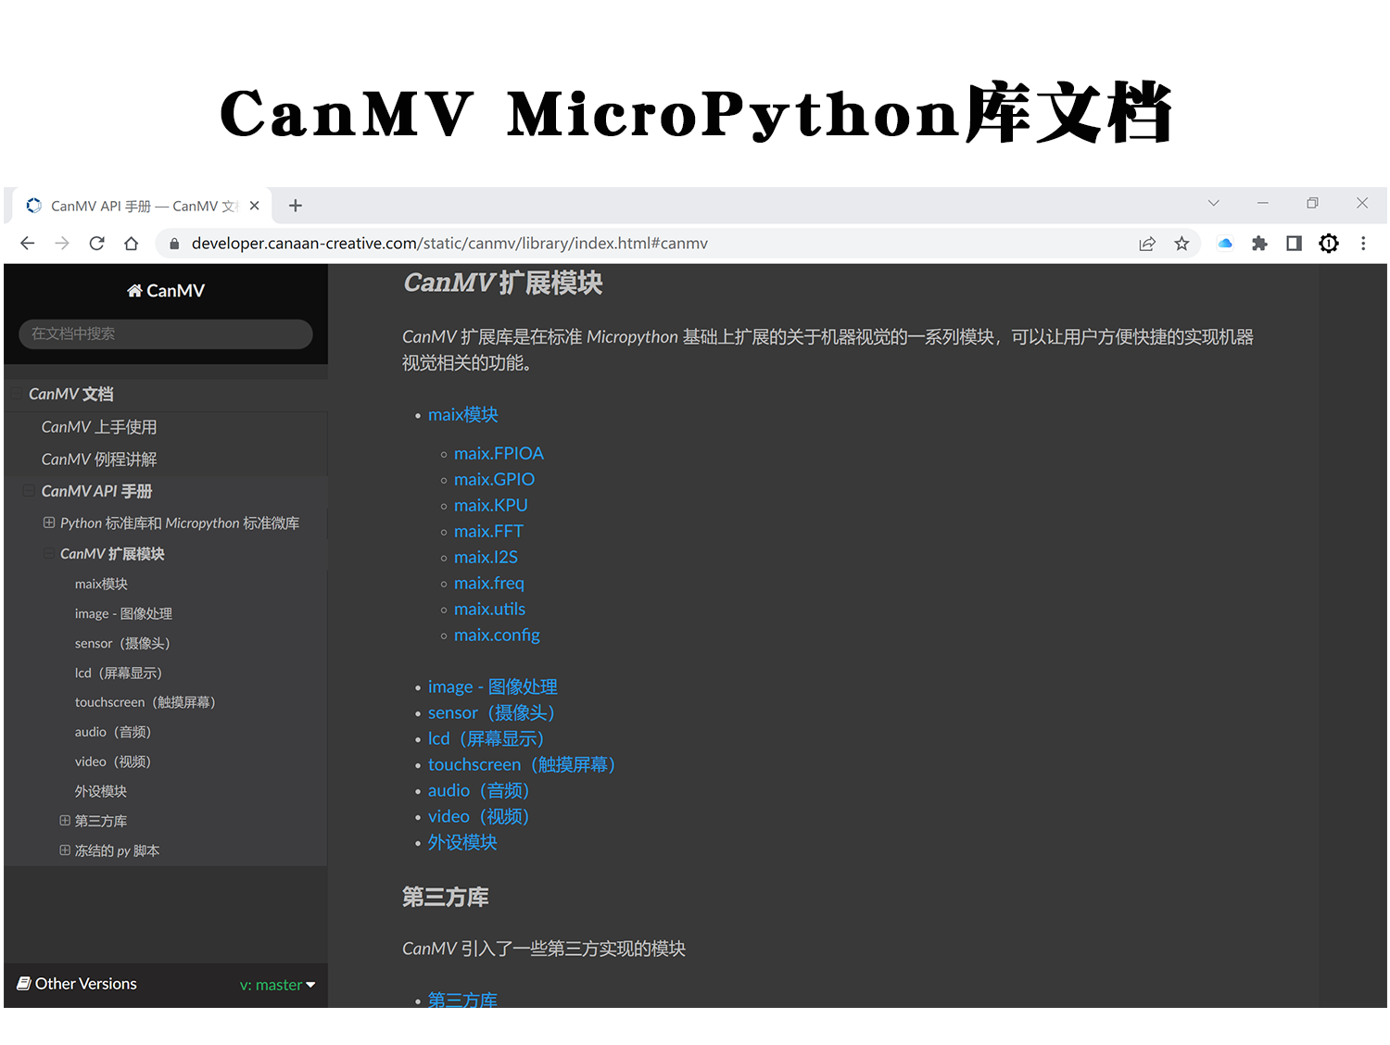Viewport: 1390px width, 1045px height.
Task: Bookmark this page with the star icon
Action: 1181,243
